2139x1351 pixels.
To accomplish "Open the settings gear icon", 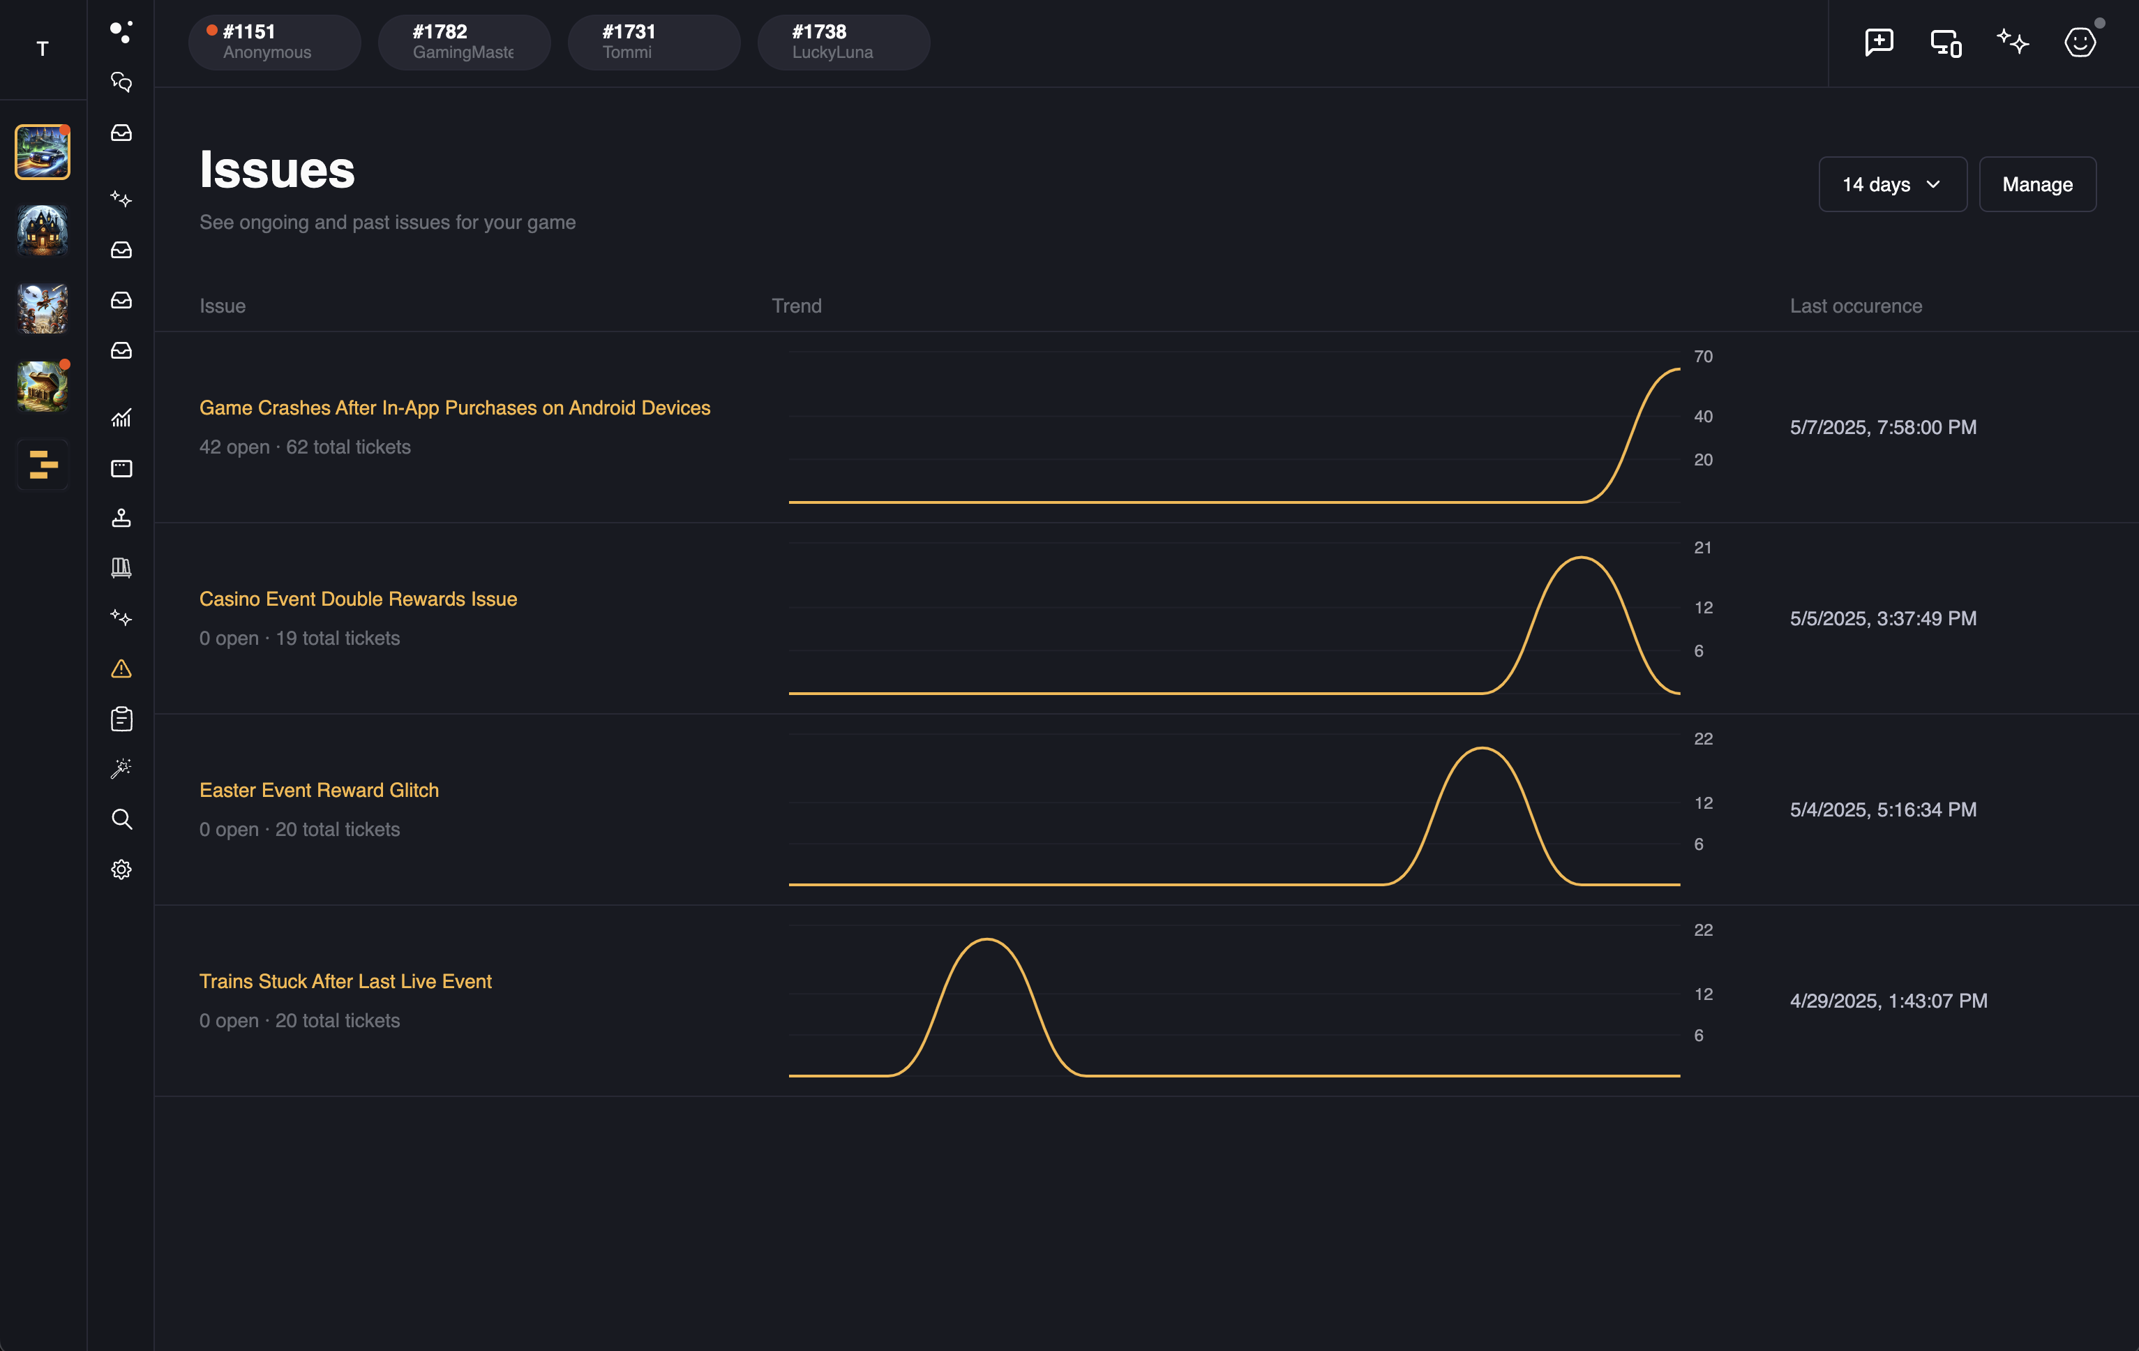I will pyautogui.click(x=121, y=869).
